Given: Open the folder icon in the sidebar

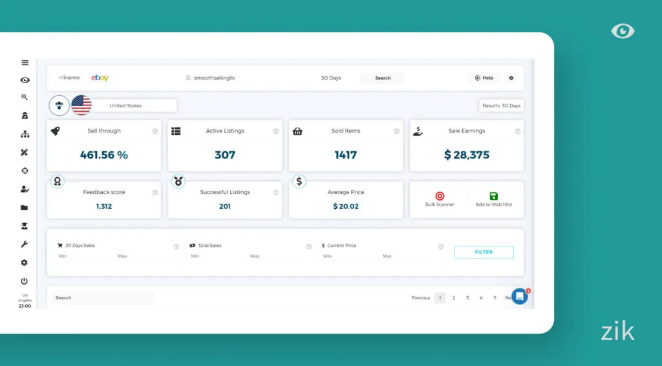Looking at the screenshot, I should click(25, 208).
